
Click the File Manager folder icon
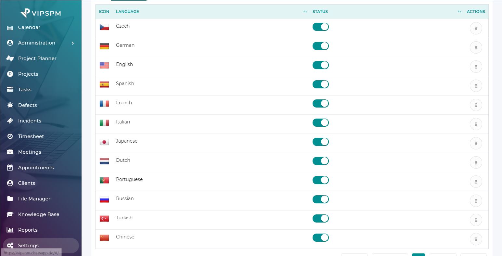[10, 199]
